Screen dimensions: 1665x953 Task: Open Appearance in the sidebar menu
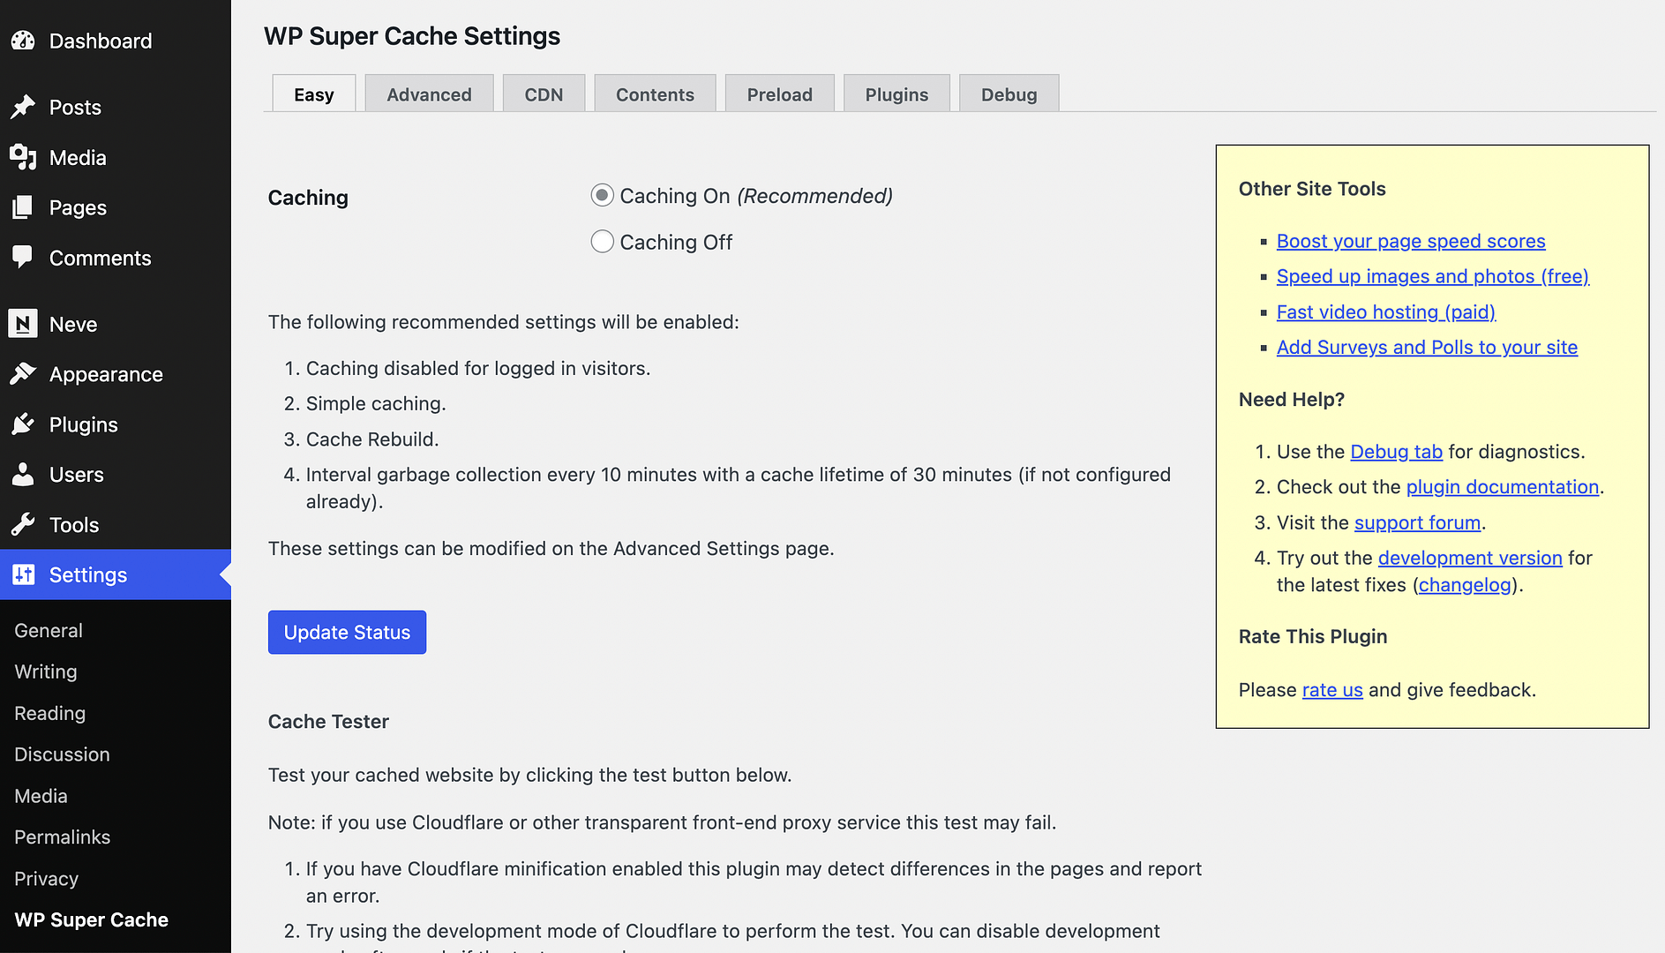(116, 374)
